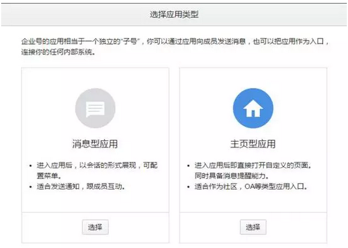
Task: Click the 消息型应用 card title
Action: [x=95, y=143]
